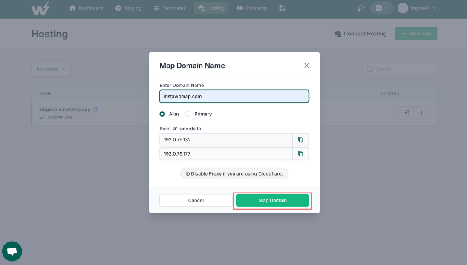Click the apps grid plus icon
Screen dimensions: 467x265
pyautogui.click(x=282, y=8)
